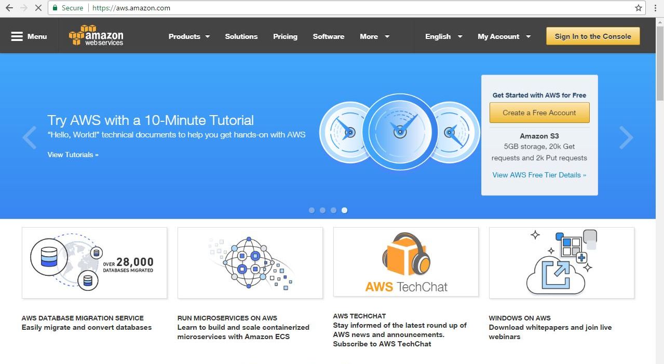This screenshot has height=364, width=664.
Task: Open the Windows on AWS cloud thumbnail
Action: tap(562, 263)
